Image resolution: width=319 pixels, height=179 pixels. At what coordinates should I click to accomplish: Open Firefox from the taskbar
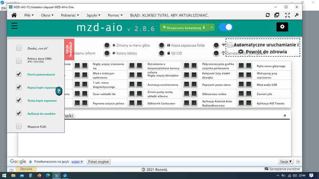point(39,176)
